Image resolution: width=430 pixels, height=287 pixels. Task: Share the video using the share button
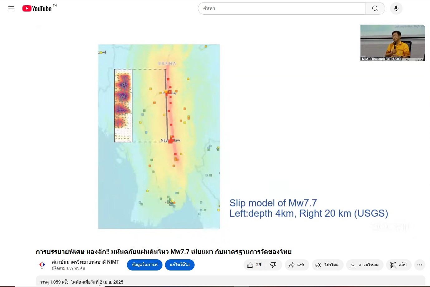pos(297,265)
